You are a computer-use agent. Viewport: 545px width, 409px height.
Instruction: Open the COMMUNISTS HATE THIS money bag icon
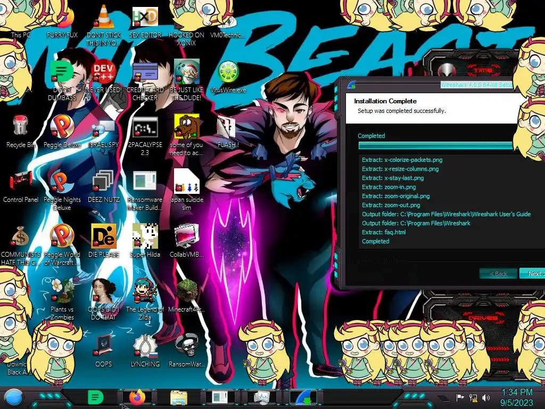[x=21, y=245]
